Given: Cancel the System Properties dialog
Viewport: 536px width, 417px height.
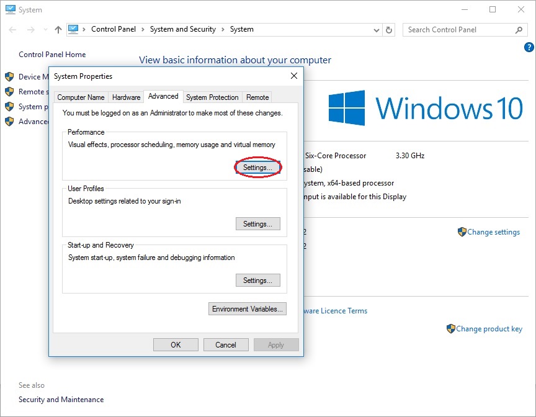Looking at the screenshot, I should pos(226,345).
